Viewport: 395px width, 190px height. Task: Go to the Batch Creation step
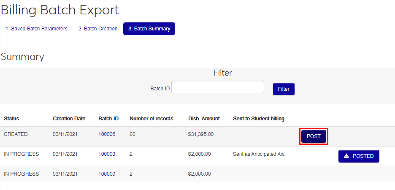click(x=98, y=29)
